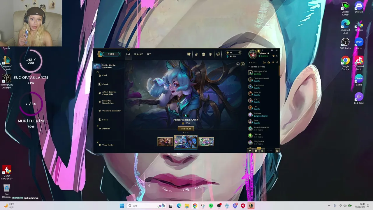The width and height of the screenshot is (373, 210).
Task: Open the Clash trophy icon in top bar
Action: coord(196,54)
